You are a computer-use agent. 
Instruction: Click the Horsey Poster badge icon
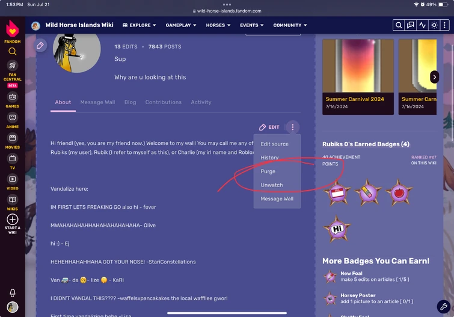click(330, 298)
